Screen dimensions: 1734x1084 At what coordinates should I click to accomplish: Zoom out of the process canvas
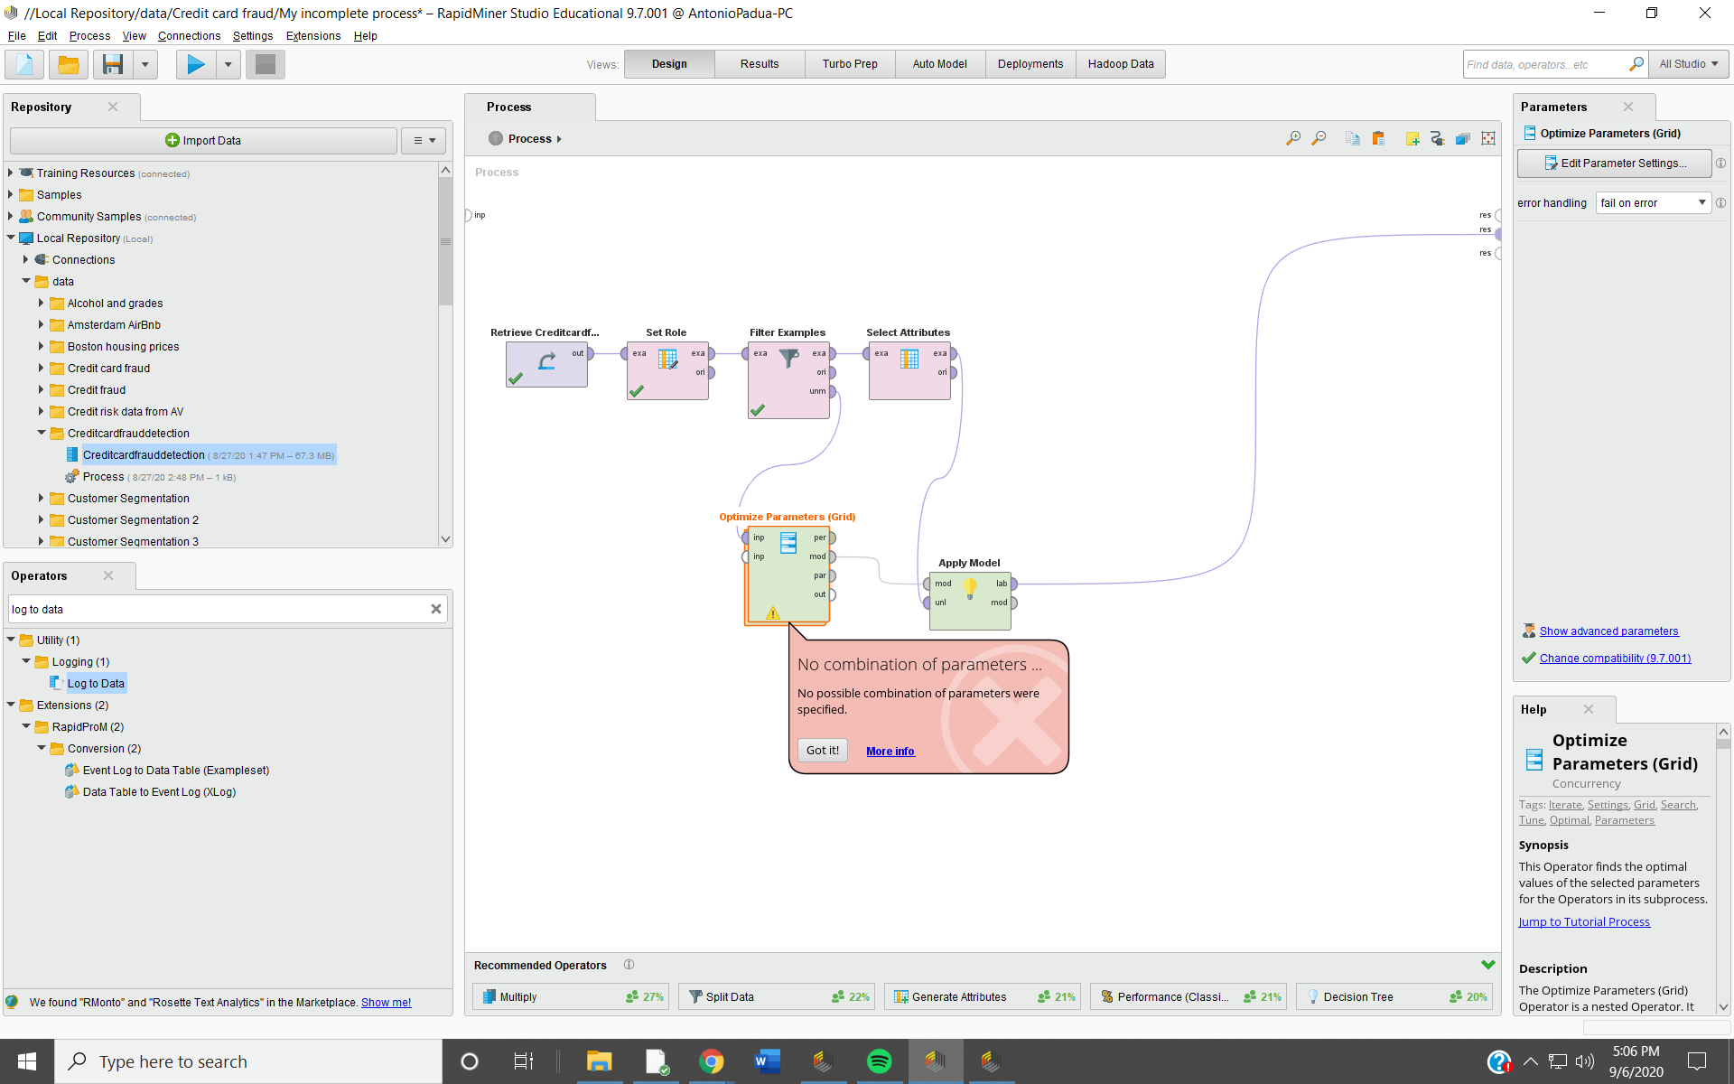[x=1319, y=138]
